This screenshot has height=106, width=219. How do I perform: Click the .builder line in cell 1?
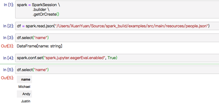coord(41,9)
